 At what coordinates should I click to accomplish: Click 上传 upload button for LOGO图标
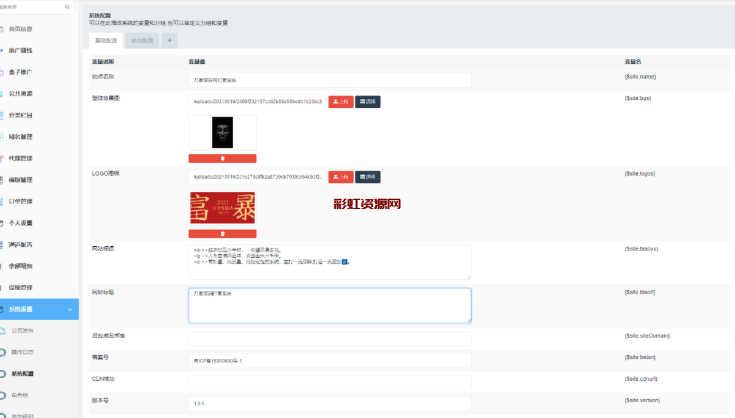pyautogui.click(x=341, y=177)
